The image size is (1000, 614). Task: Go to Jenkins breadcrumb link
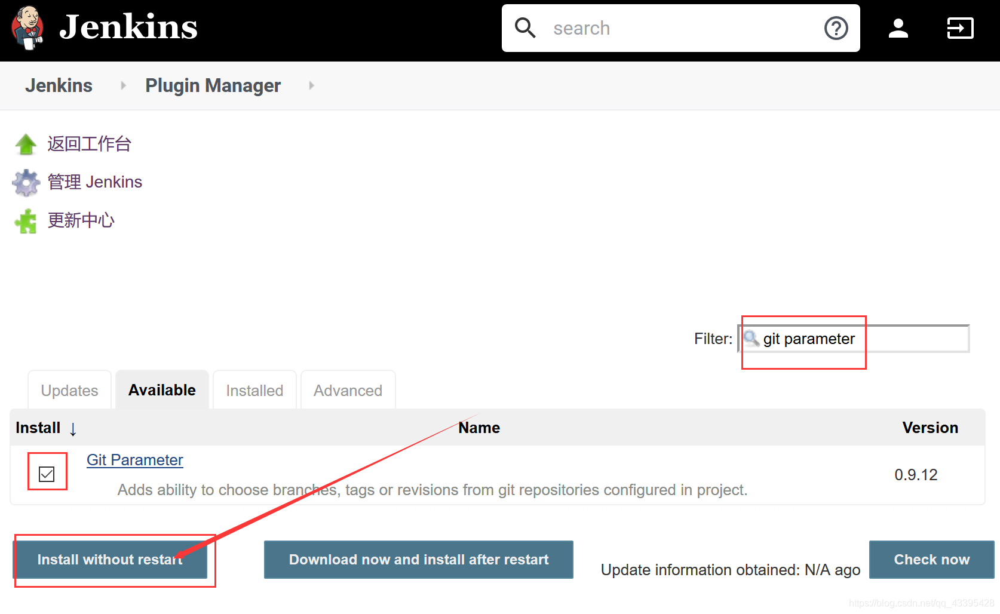59,85
